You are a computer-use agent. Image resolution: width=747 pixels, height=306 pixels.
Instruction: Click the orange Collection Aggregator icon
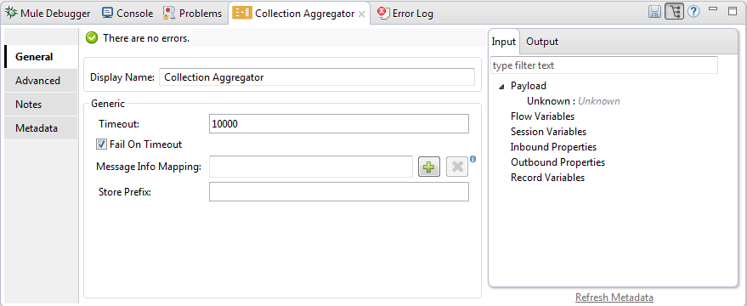click(x=241, y=13)
